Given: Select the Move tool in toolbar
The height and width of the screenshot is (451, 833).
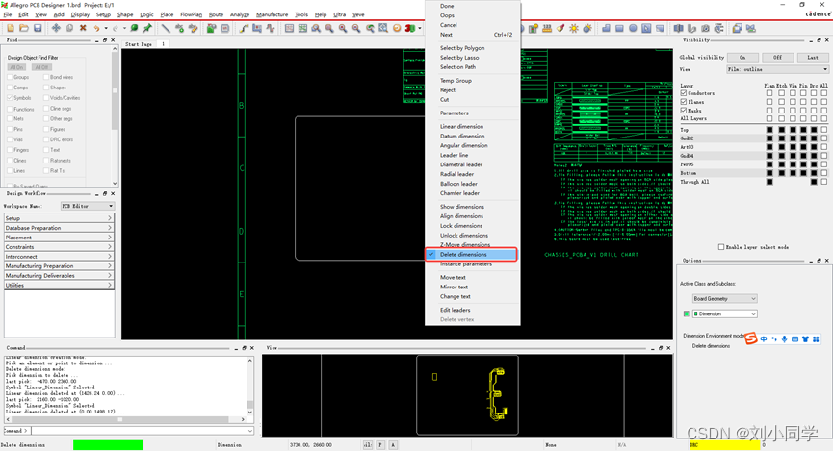Looking at the screenshot, I should pyautogui.click(x=56, y=28).
